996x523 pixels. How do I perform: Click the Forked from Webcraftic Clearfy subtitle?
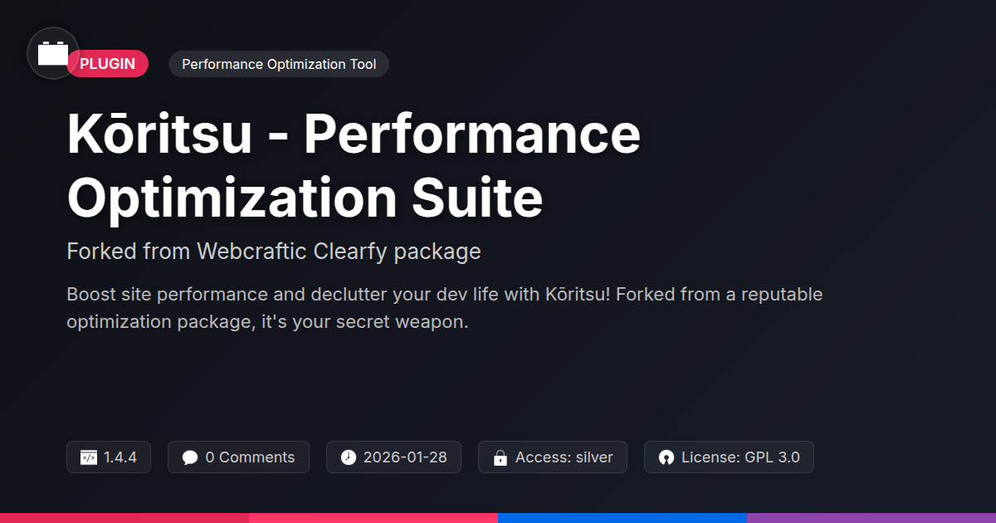click(x=274, y=251)
